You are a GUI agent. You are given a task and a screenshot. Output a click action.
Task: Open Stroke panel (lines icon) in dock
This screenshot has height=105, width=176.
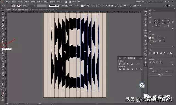click(x=145, y=30)
